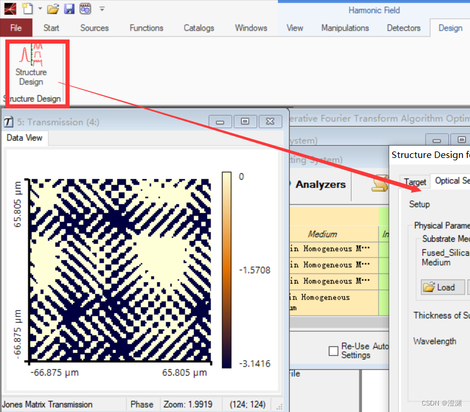Select the first Homogeneous Medium table row
The height and width of the screenshot is (412, 470).
334,249
